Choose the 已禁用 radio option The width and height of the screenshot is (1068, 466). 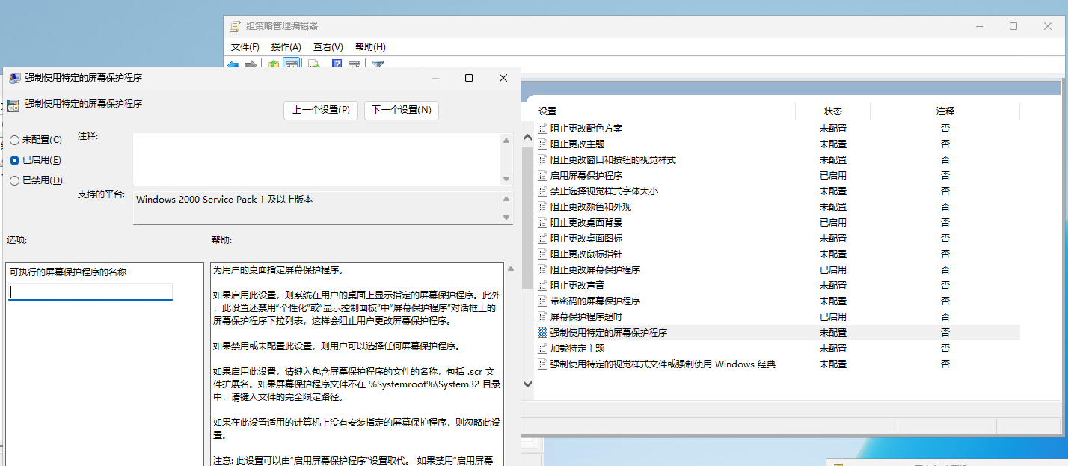click(15, 180)
